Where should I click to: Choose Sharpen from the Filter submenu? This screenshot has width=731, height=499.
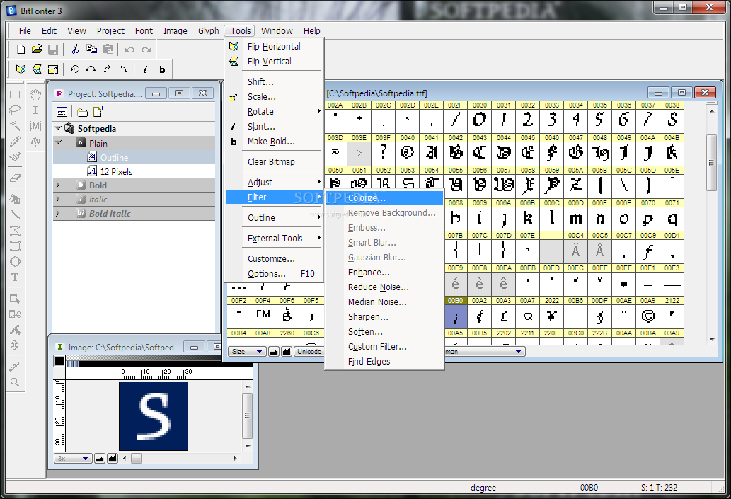[x=384, y=317]
